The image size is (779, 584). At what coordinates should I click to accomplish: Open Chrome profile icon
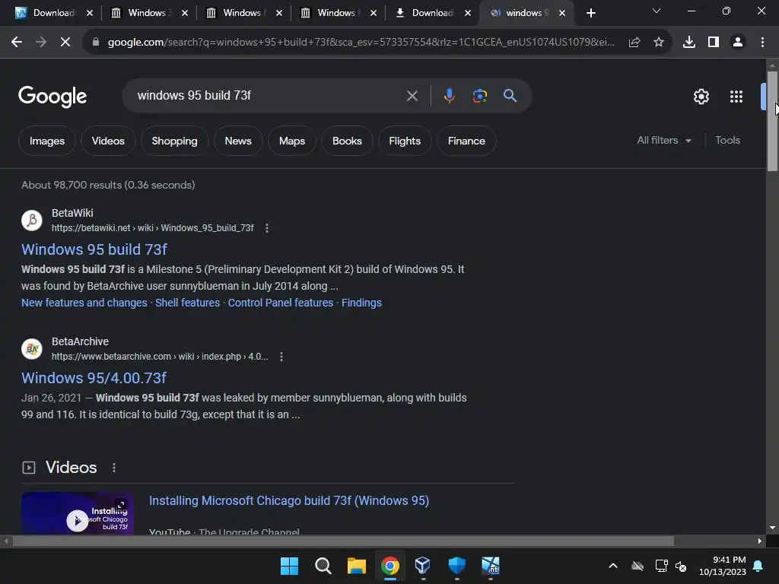(738, 43)
